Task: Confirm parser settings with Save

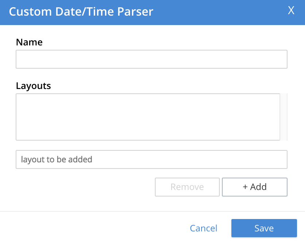Action: (264, 228)
